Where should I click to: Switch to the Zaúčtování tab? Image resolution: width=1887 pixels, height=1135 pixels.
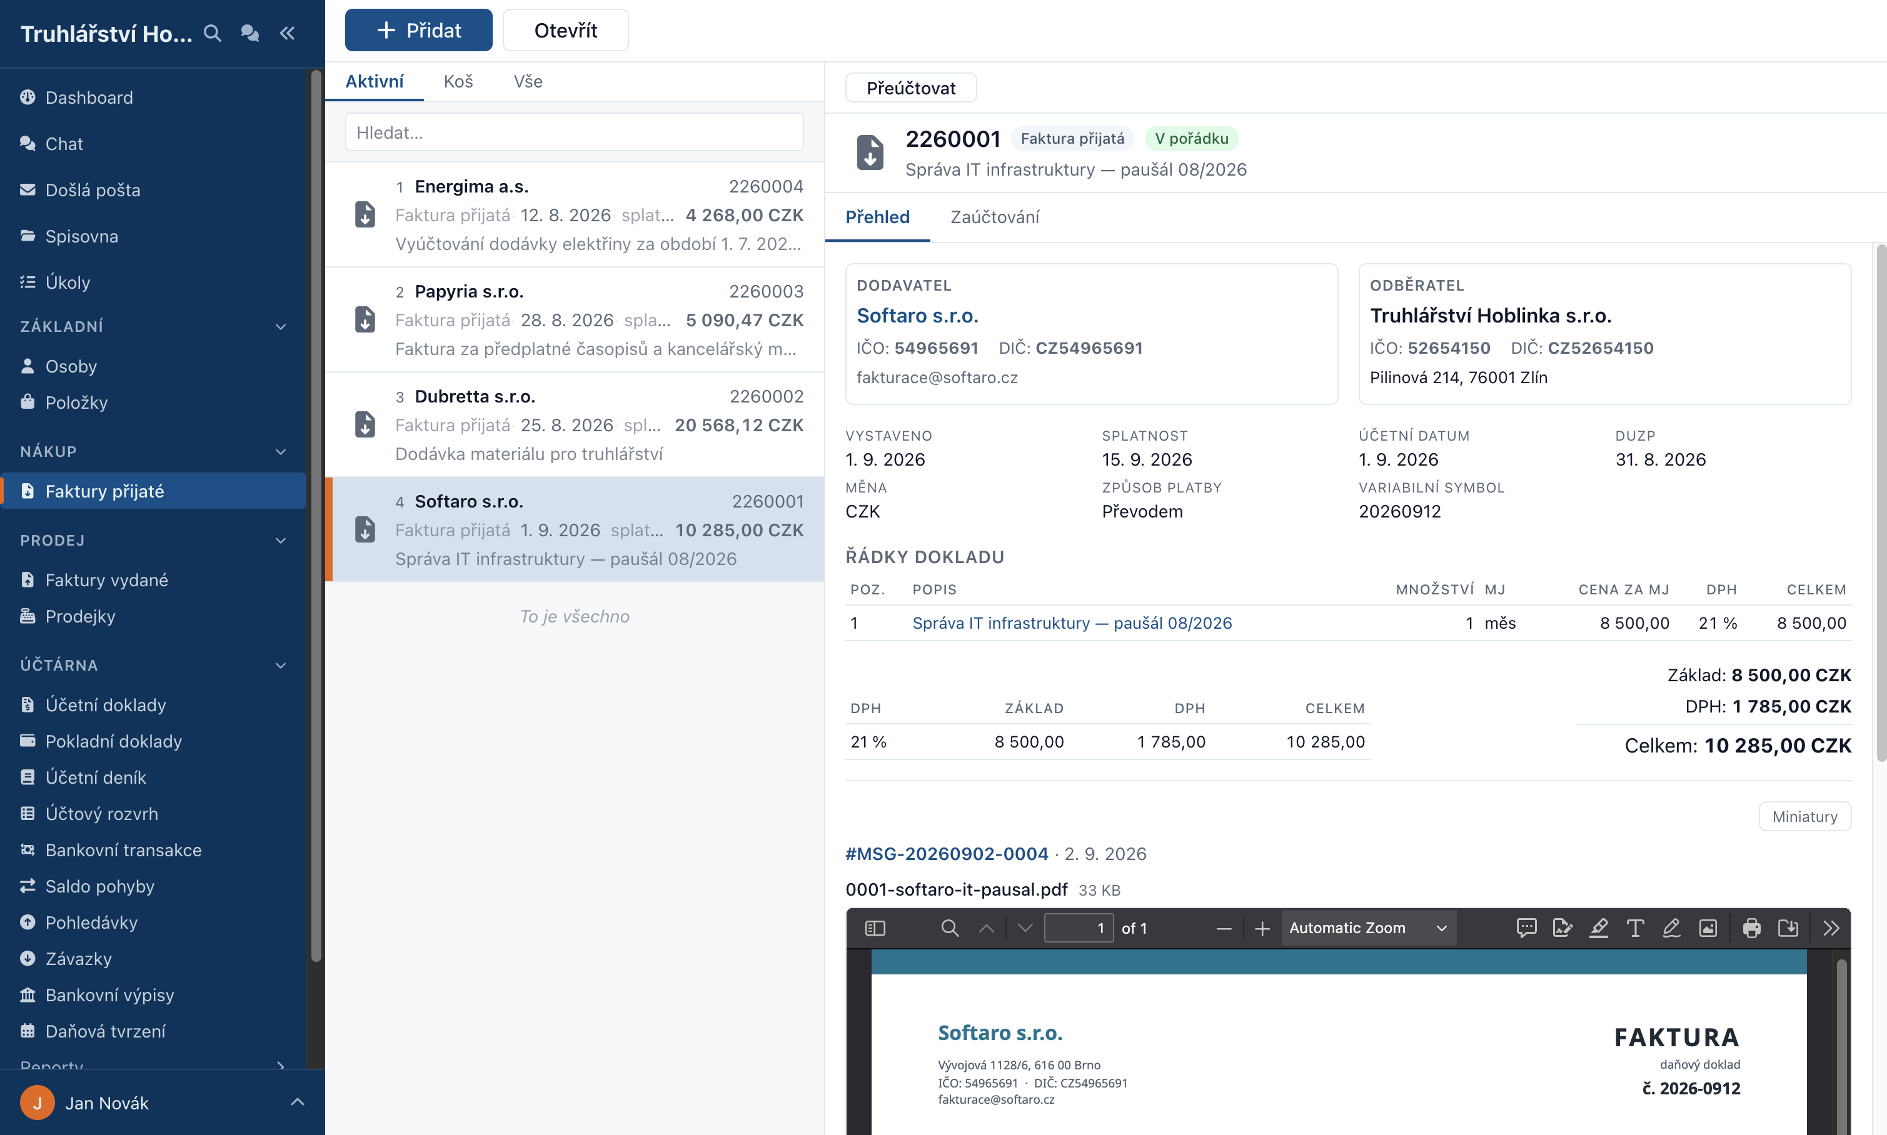point(994,217)
